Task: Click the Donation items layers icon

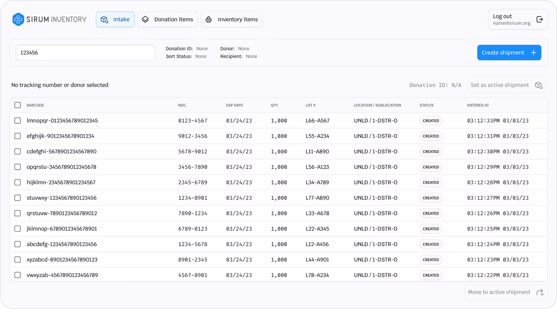Action: click(145, 19)
